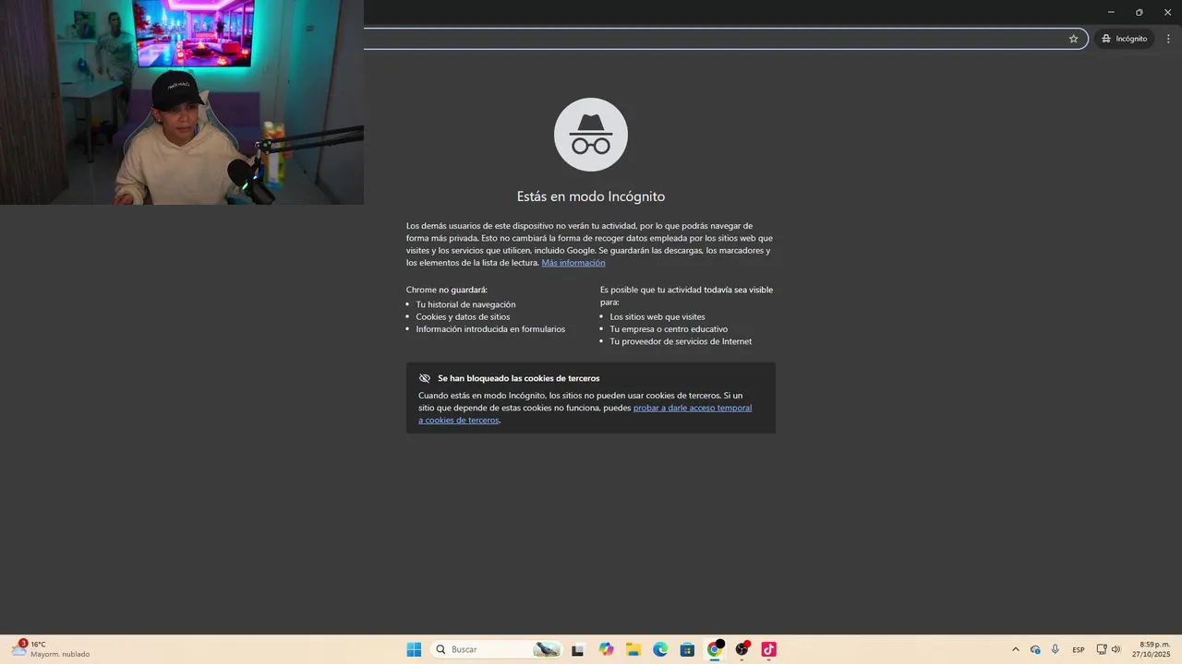Bookmark this page with the star icon
This screenshot has width=1182, height=664.
tap(1073, 39)
